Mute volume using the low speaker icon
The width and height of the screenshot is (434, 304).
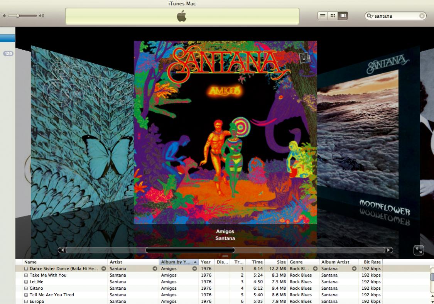coord(4,16)
